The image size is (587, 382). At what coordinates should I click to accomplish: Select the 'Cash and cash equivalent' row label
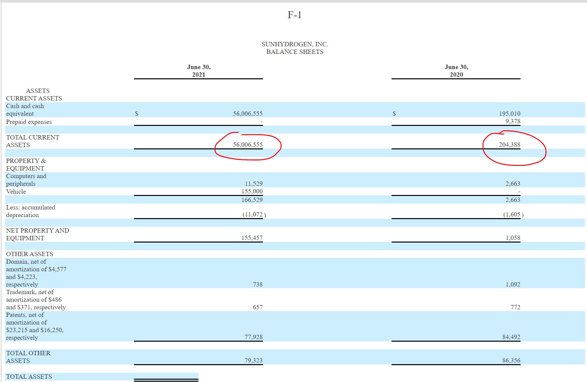pyautogui.click(x=25, y=110)
